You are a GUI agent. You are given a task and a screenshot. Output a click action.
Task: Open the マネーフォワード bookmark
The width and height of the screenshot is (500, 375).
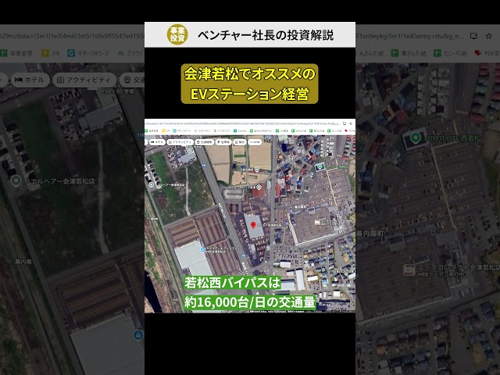click(88, 53)
